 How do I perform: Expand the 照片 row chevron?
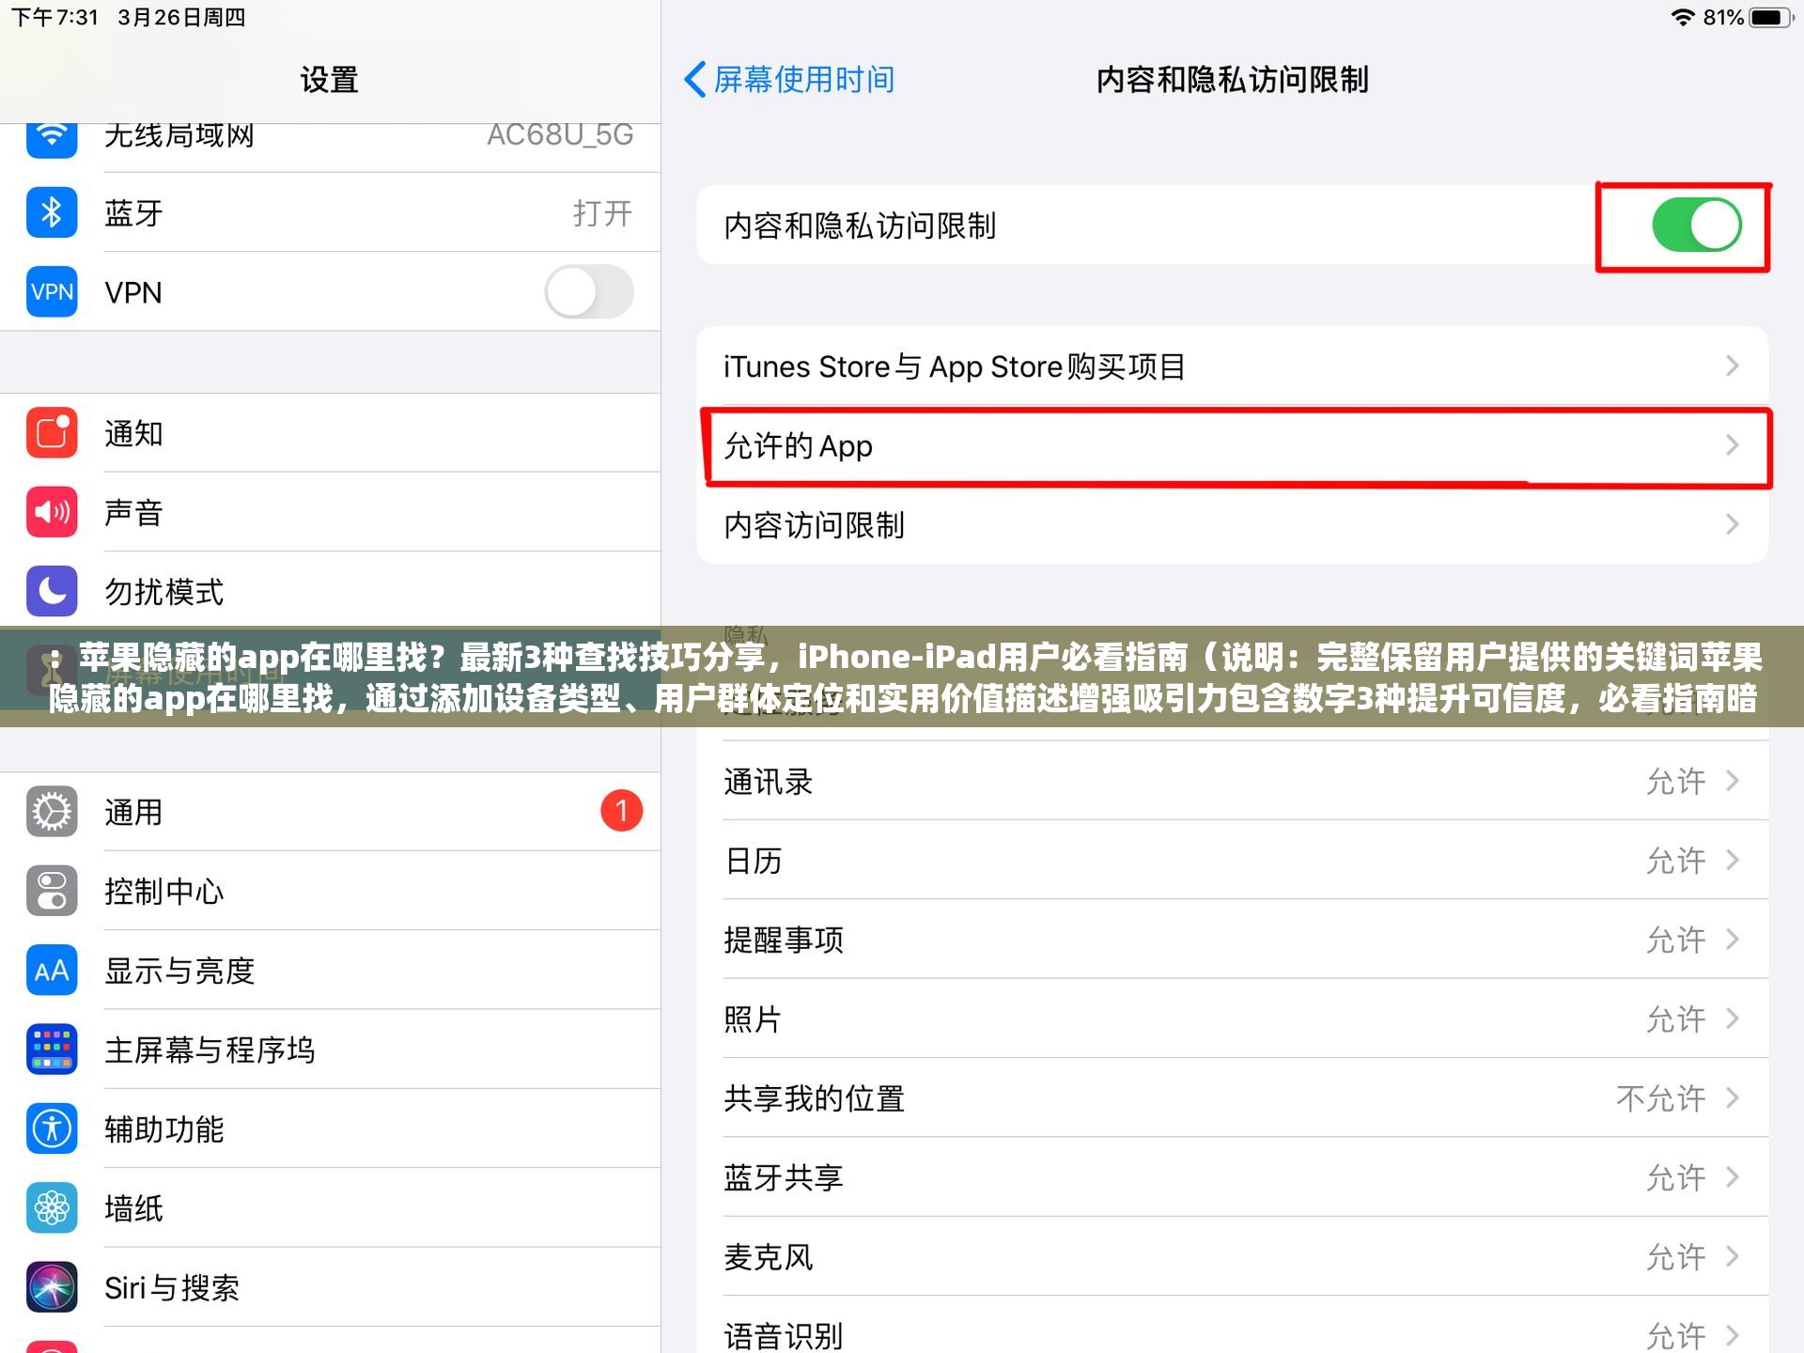click(x=1733, y=1019)
